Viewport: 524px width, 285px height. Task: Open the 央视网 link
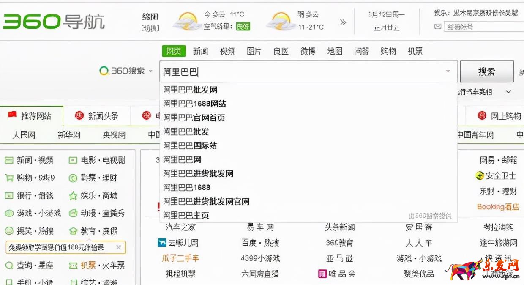pyautogui.click(x=114, y=135)
